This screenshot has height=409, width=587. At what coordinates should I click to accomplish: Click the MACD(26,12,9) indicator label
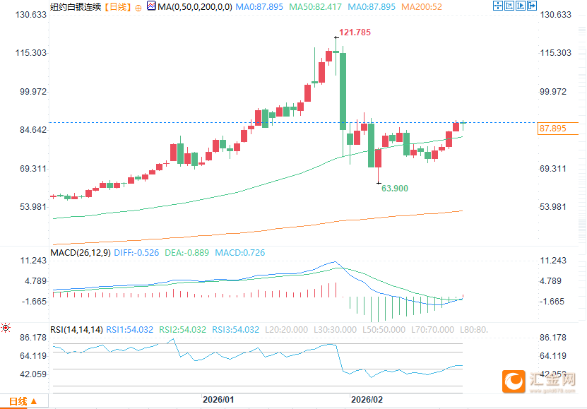[x=81, y=253]
